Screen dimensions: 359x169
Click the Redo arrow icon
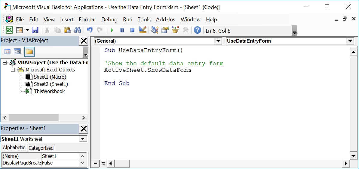[100, 30]
